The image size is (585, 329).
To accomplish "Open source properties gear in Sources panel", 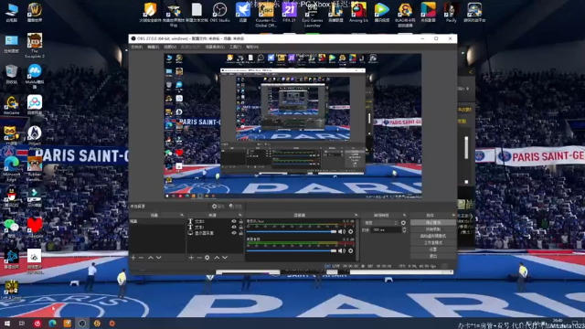I will [207, 258].
